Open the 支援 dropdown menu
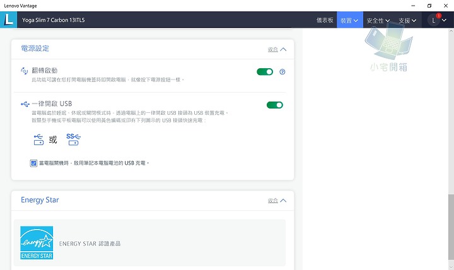 [407, 20]
